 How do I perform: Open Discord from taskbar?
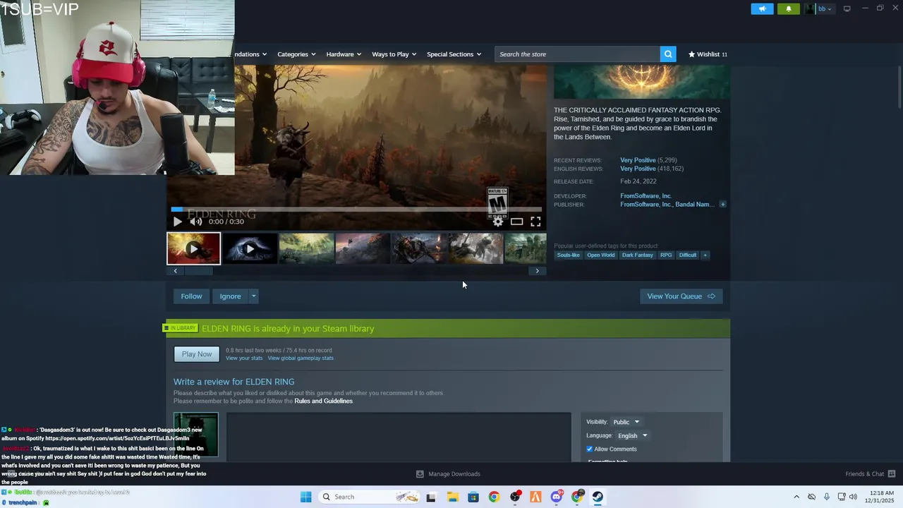pos(557,497)
